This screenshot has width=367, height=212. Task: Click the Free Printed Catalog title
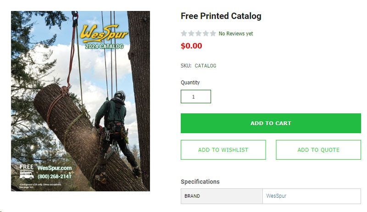221,16
